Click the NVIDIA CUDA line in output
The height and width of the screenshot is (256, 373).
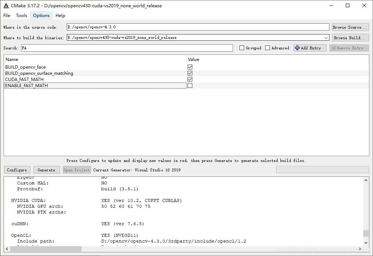click(97, 200)
